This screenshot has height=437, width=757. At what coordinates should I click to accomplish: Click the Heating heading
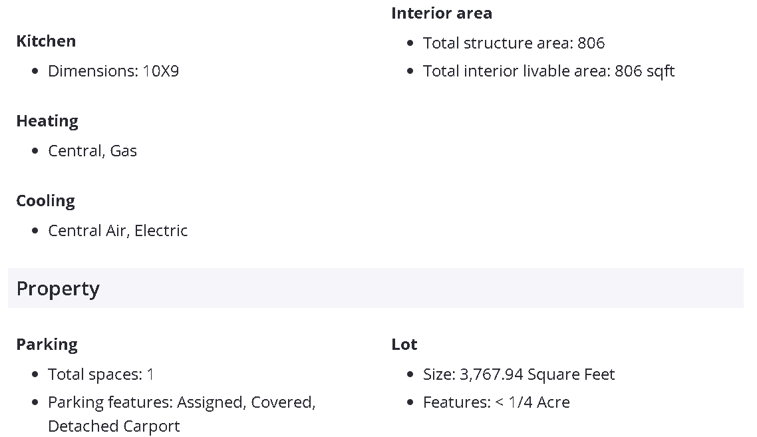click(47, 121)
